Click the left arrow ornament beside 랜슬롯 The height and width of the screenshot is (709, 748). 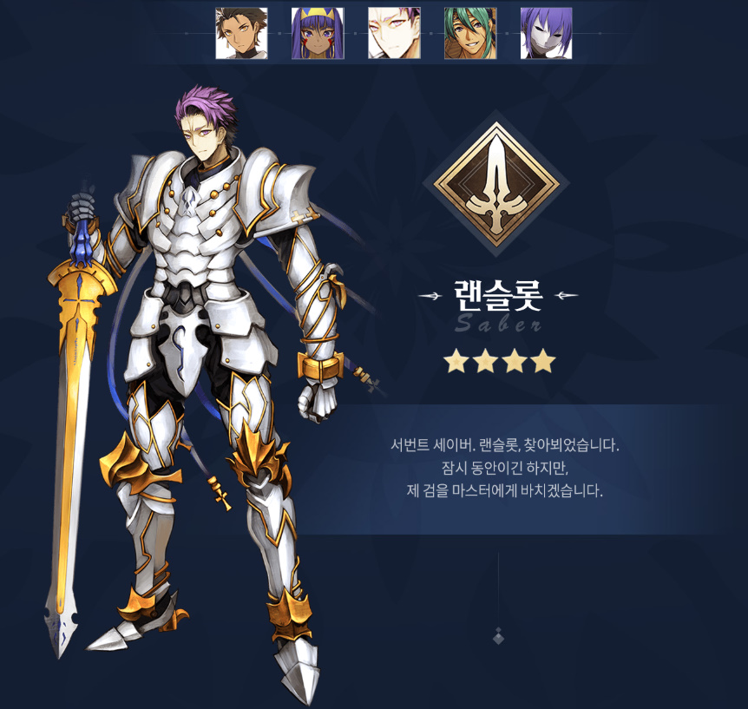[x=430, y=296]
